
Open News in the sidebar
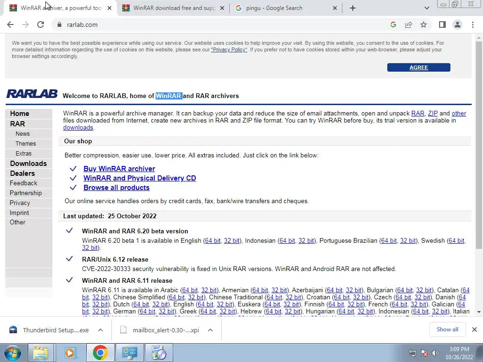point(23,133)
